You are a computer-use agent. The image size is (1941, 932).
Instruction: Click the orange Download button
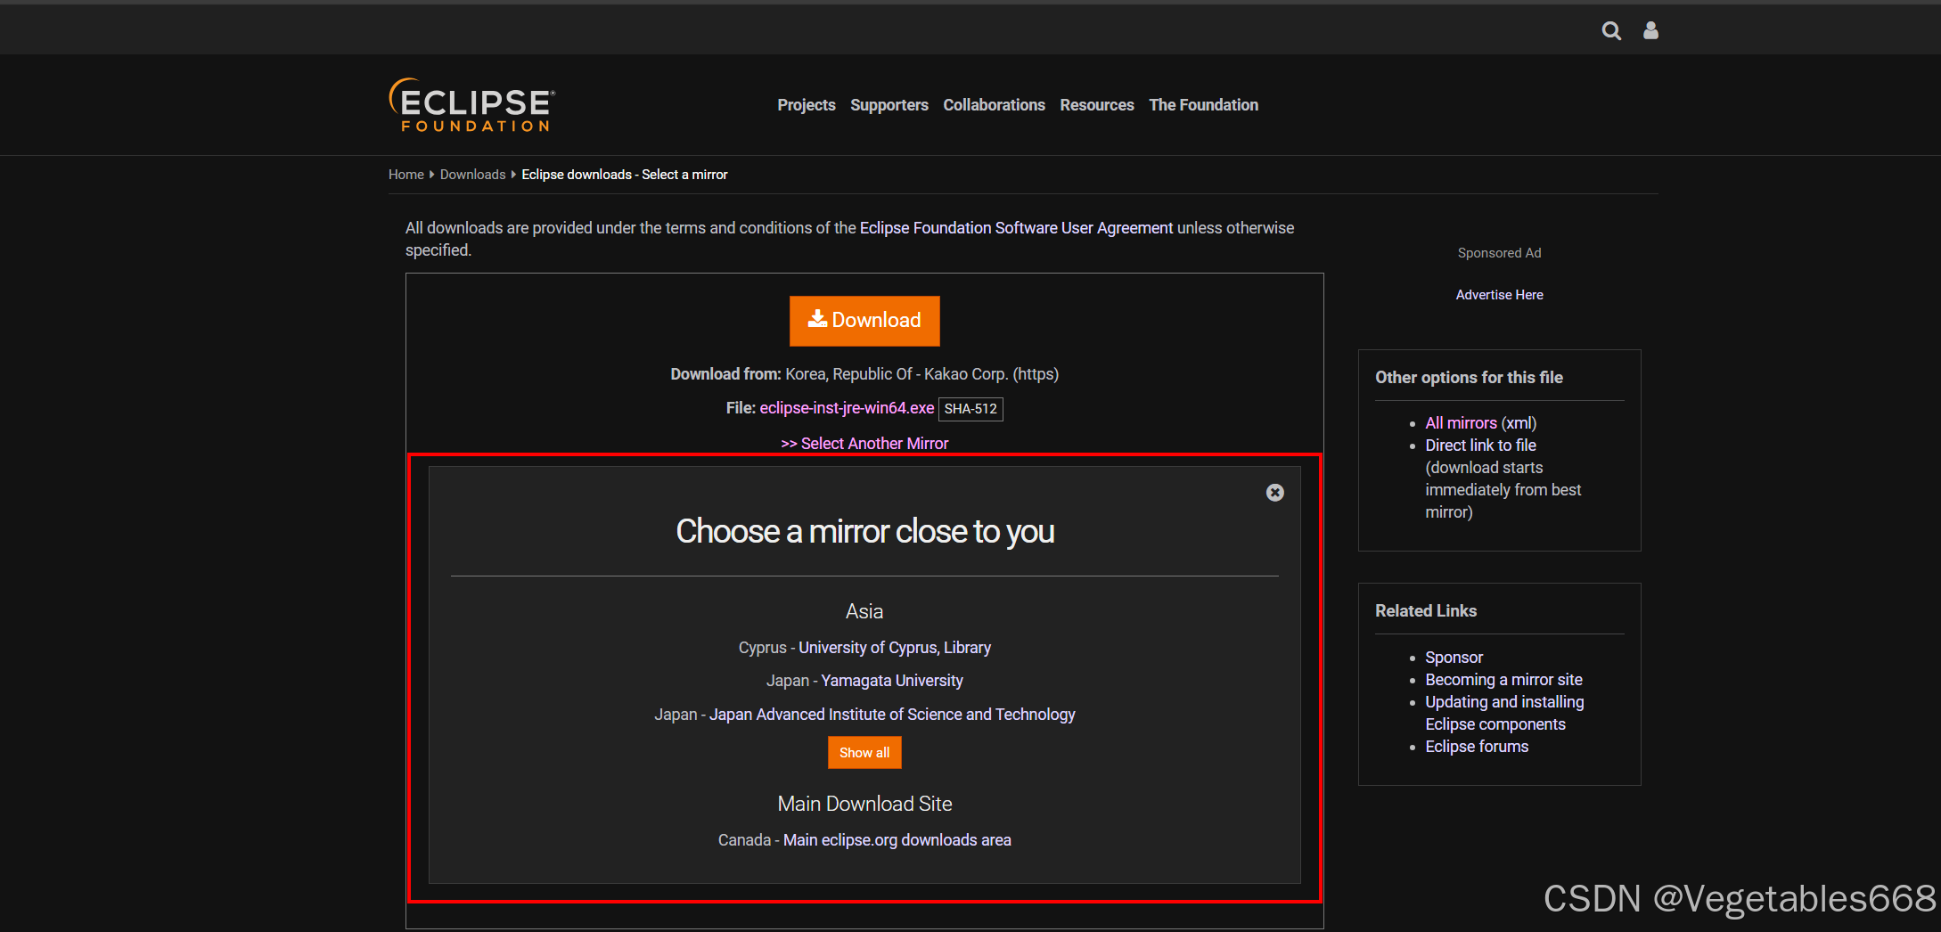864,320
